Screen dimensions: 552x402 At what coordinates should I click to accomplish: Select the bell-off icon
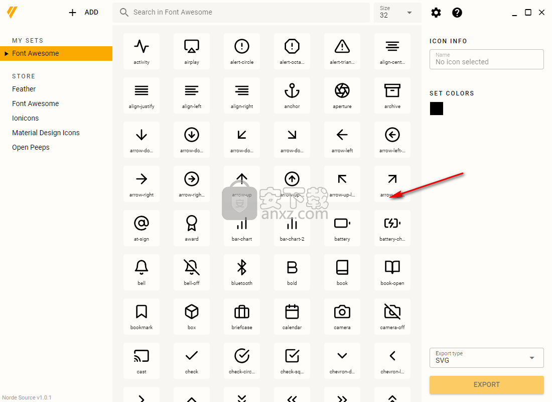click(x=192, y=272)
